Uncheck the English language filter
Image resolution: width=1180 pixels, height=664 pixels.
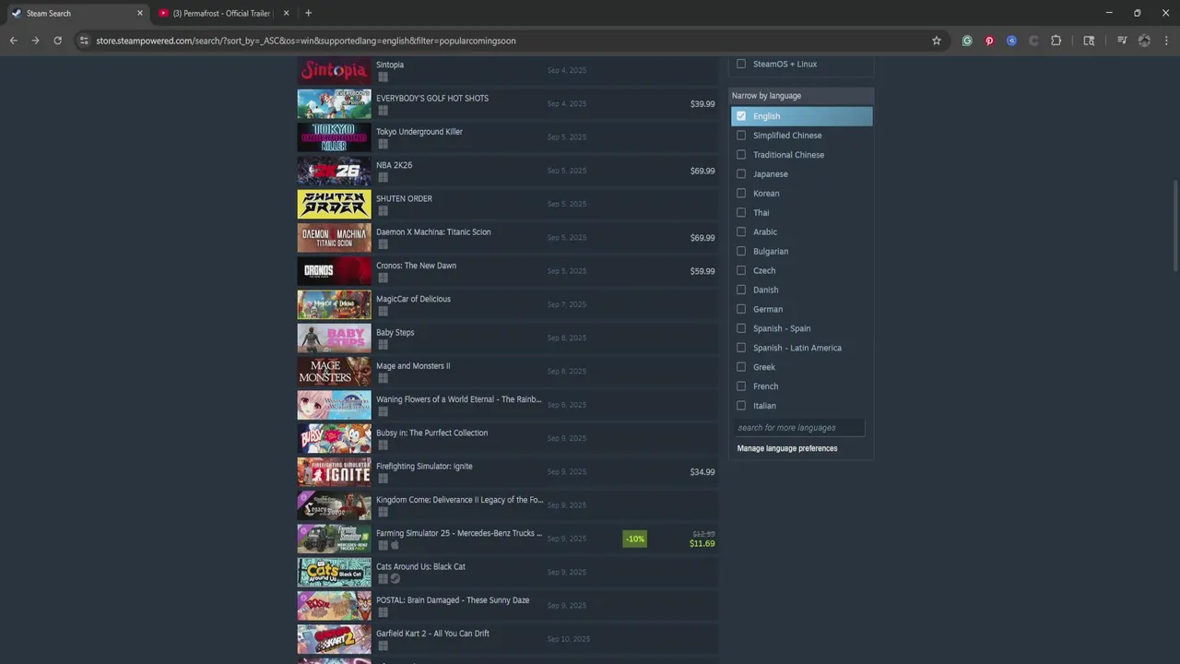741,116
